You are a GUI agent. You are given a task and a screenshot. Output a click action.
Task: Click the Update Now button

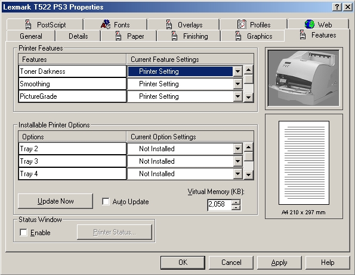[x=55, y=201]
